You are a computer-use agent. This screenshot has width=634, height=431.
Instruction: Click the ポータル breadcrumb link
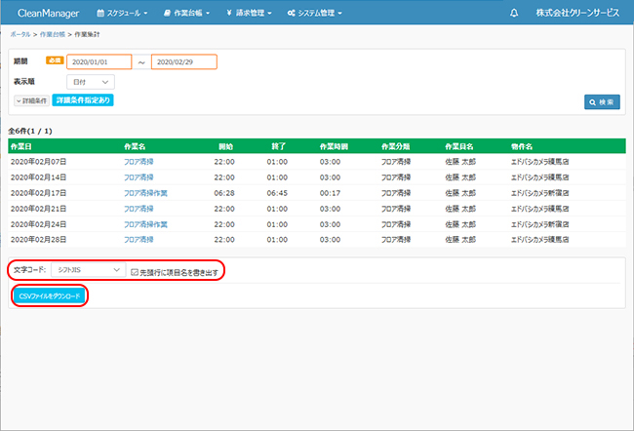click(20, 34)
